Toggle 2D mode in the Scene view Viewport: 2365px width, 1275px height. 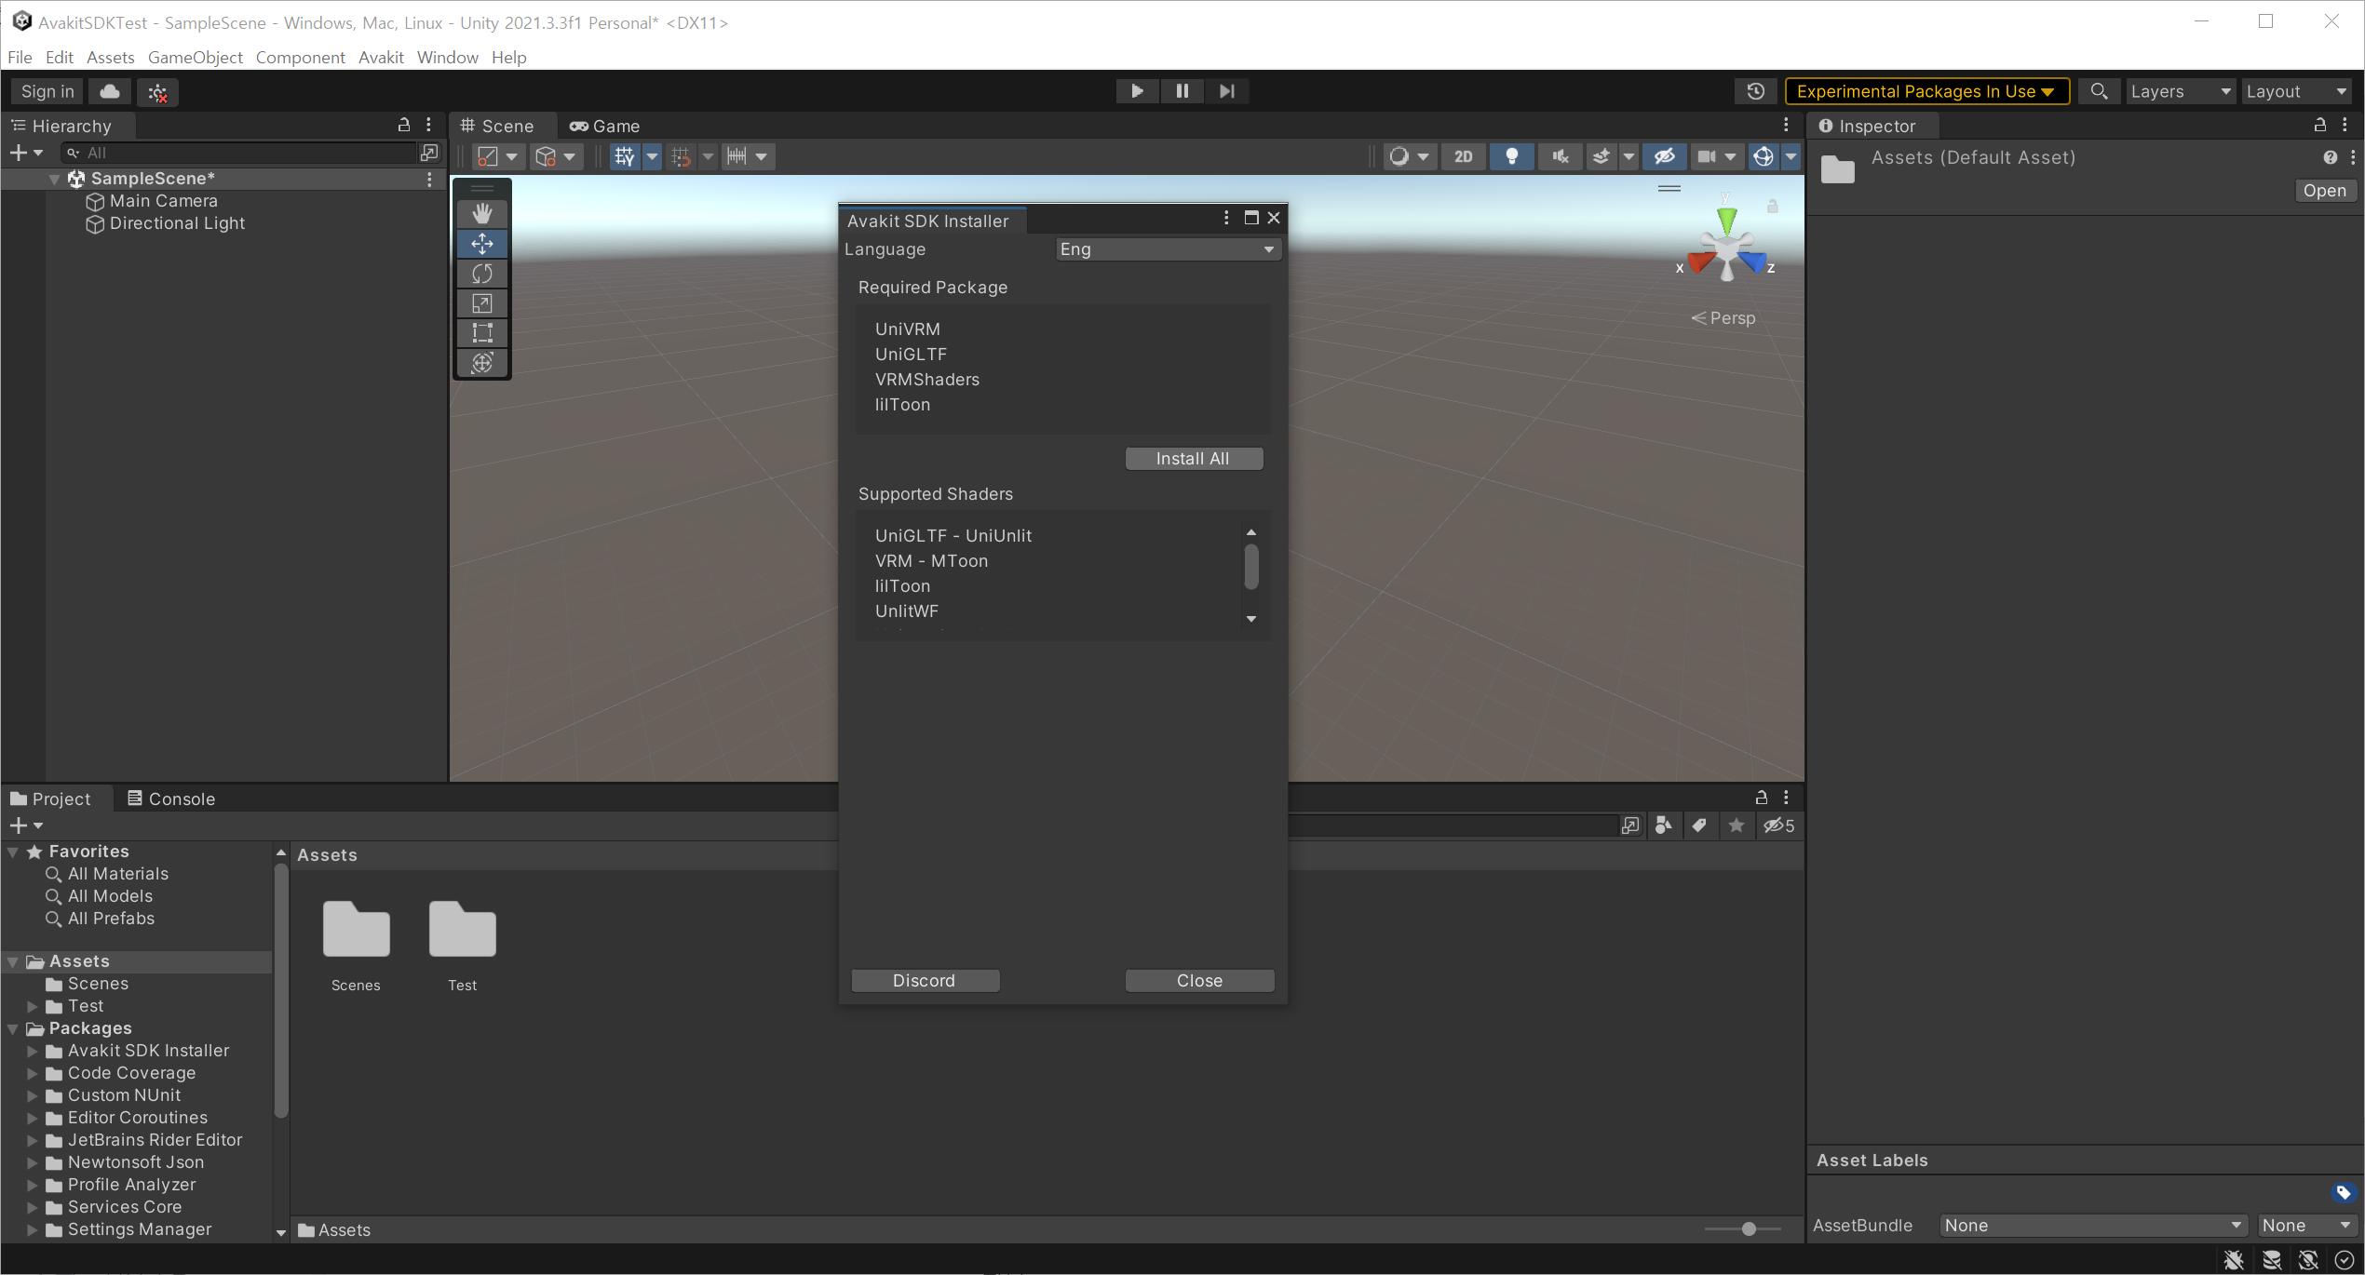pyautogui.click(x=1463, y=155)
